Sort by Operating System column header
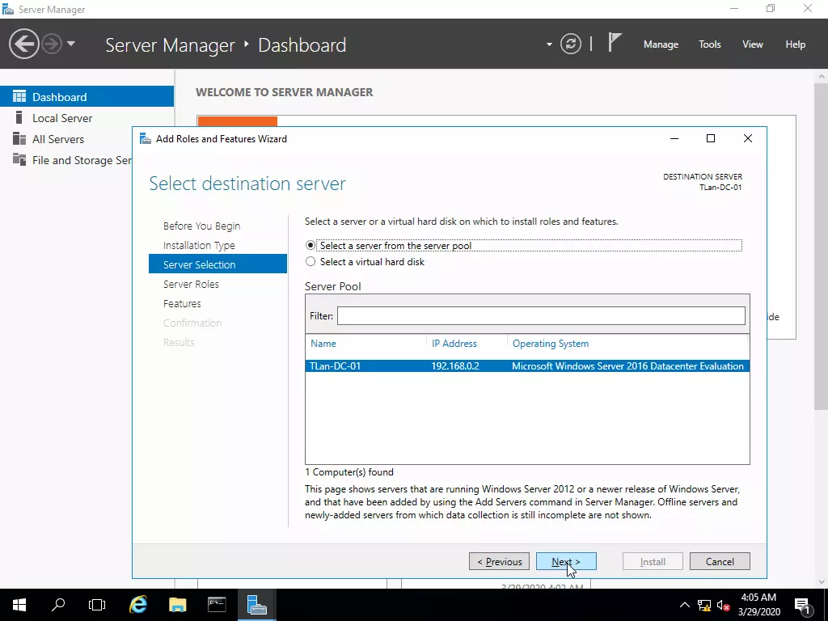Screen dimensions: 828x621 pos(550,344)
